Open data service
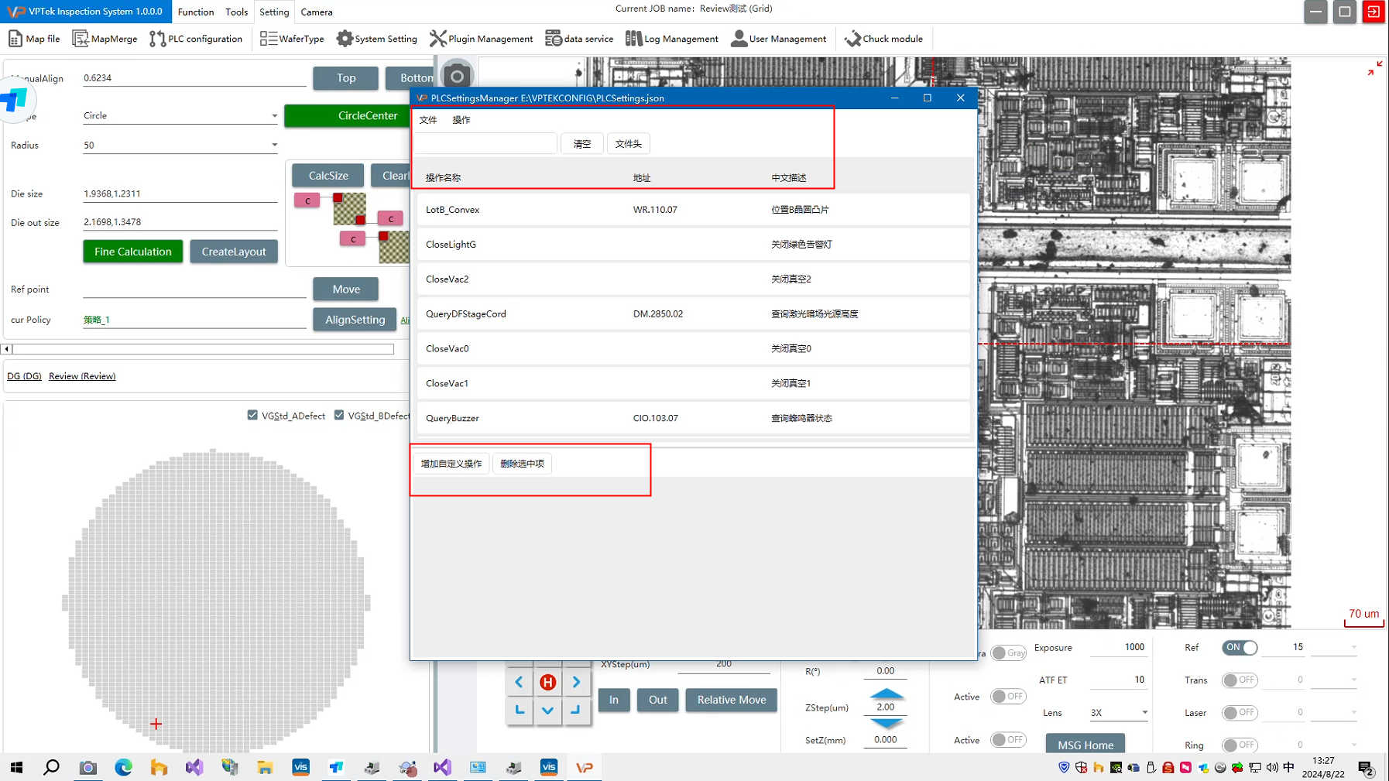Viewport: 1389px width, 781px height. tap(579, 39)
